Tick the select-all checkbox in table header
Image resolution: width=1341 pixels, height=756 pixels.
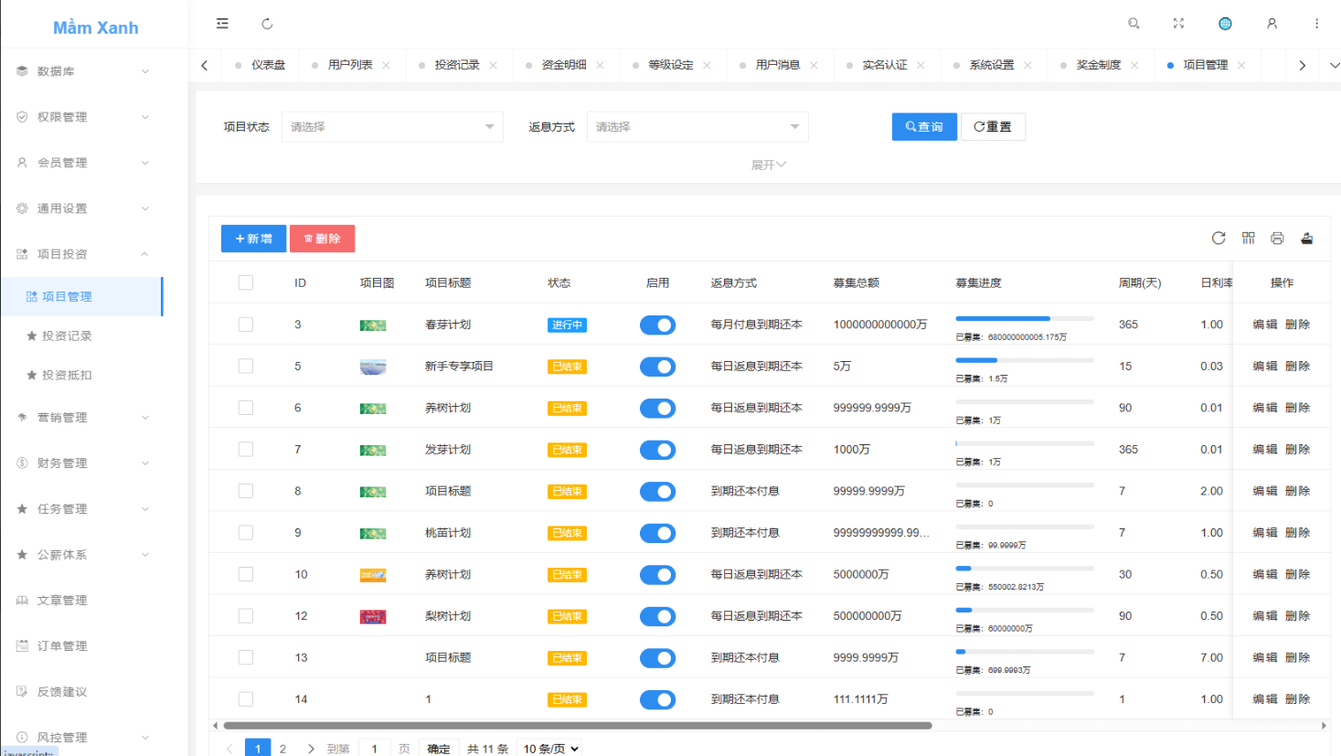pos(246,282)
